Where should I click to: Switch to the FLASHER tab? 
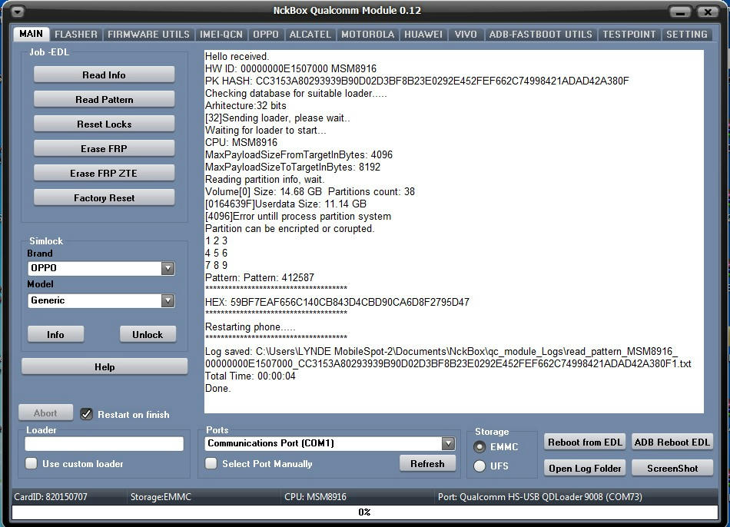click(75, 34)
